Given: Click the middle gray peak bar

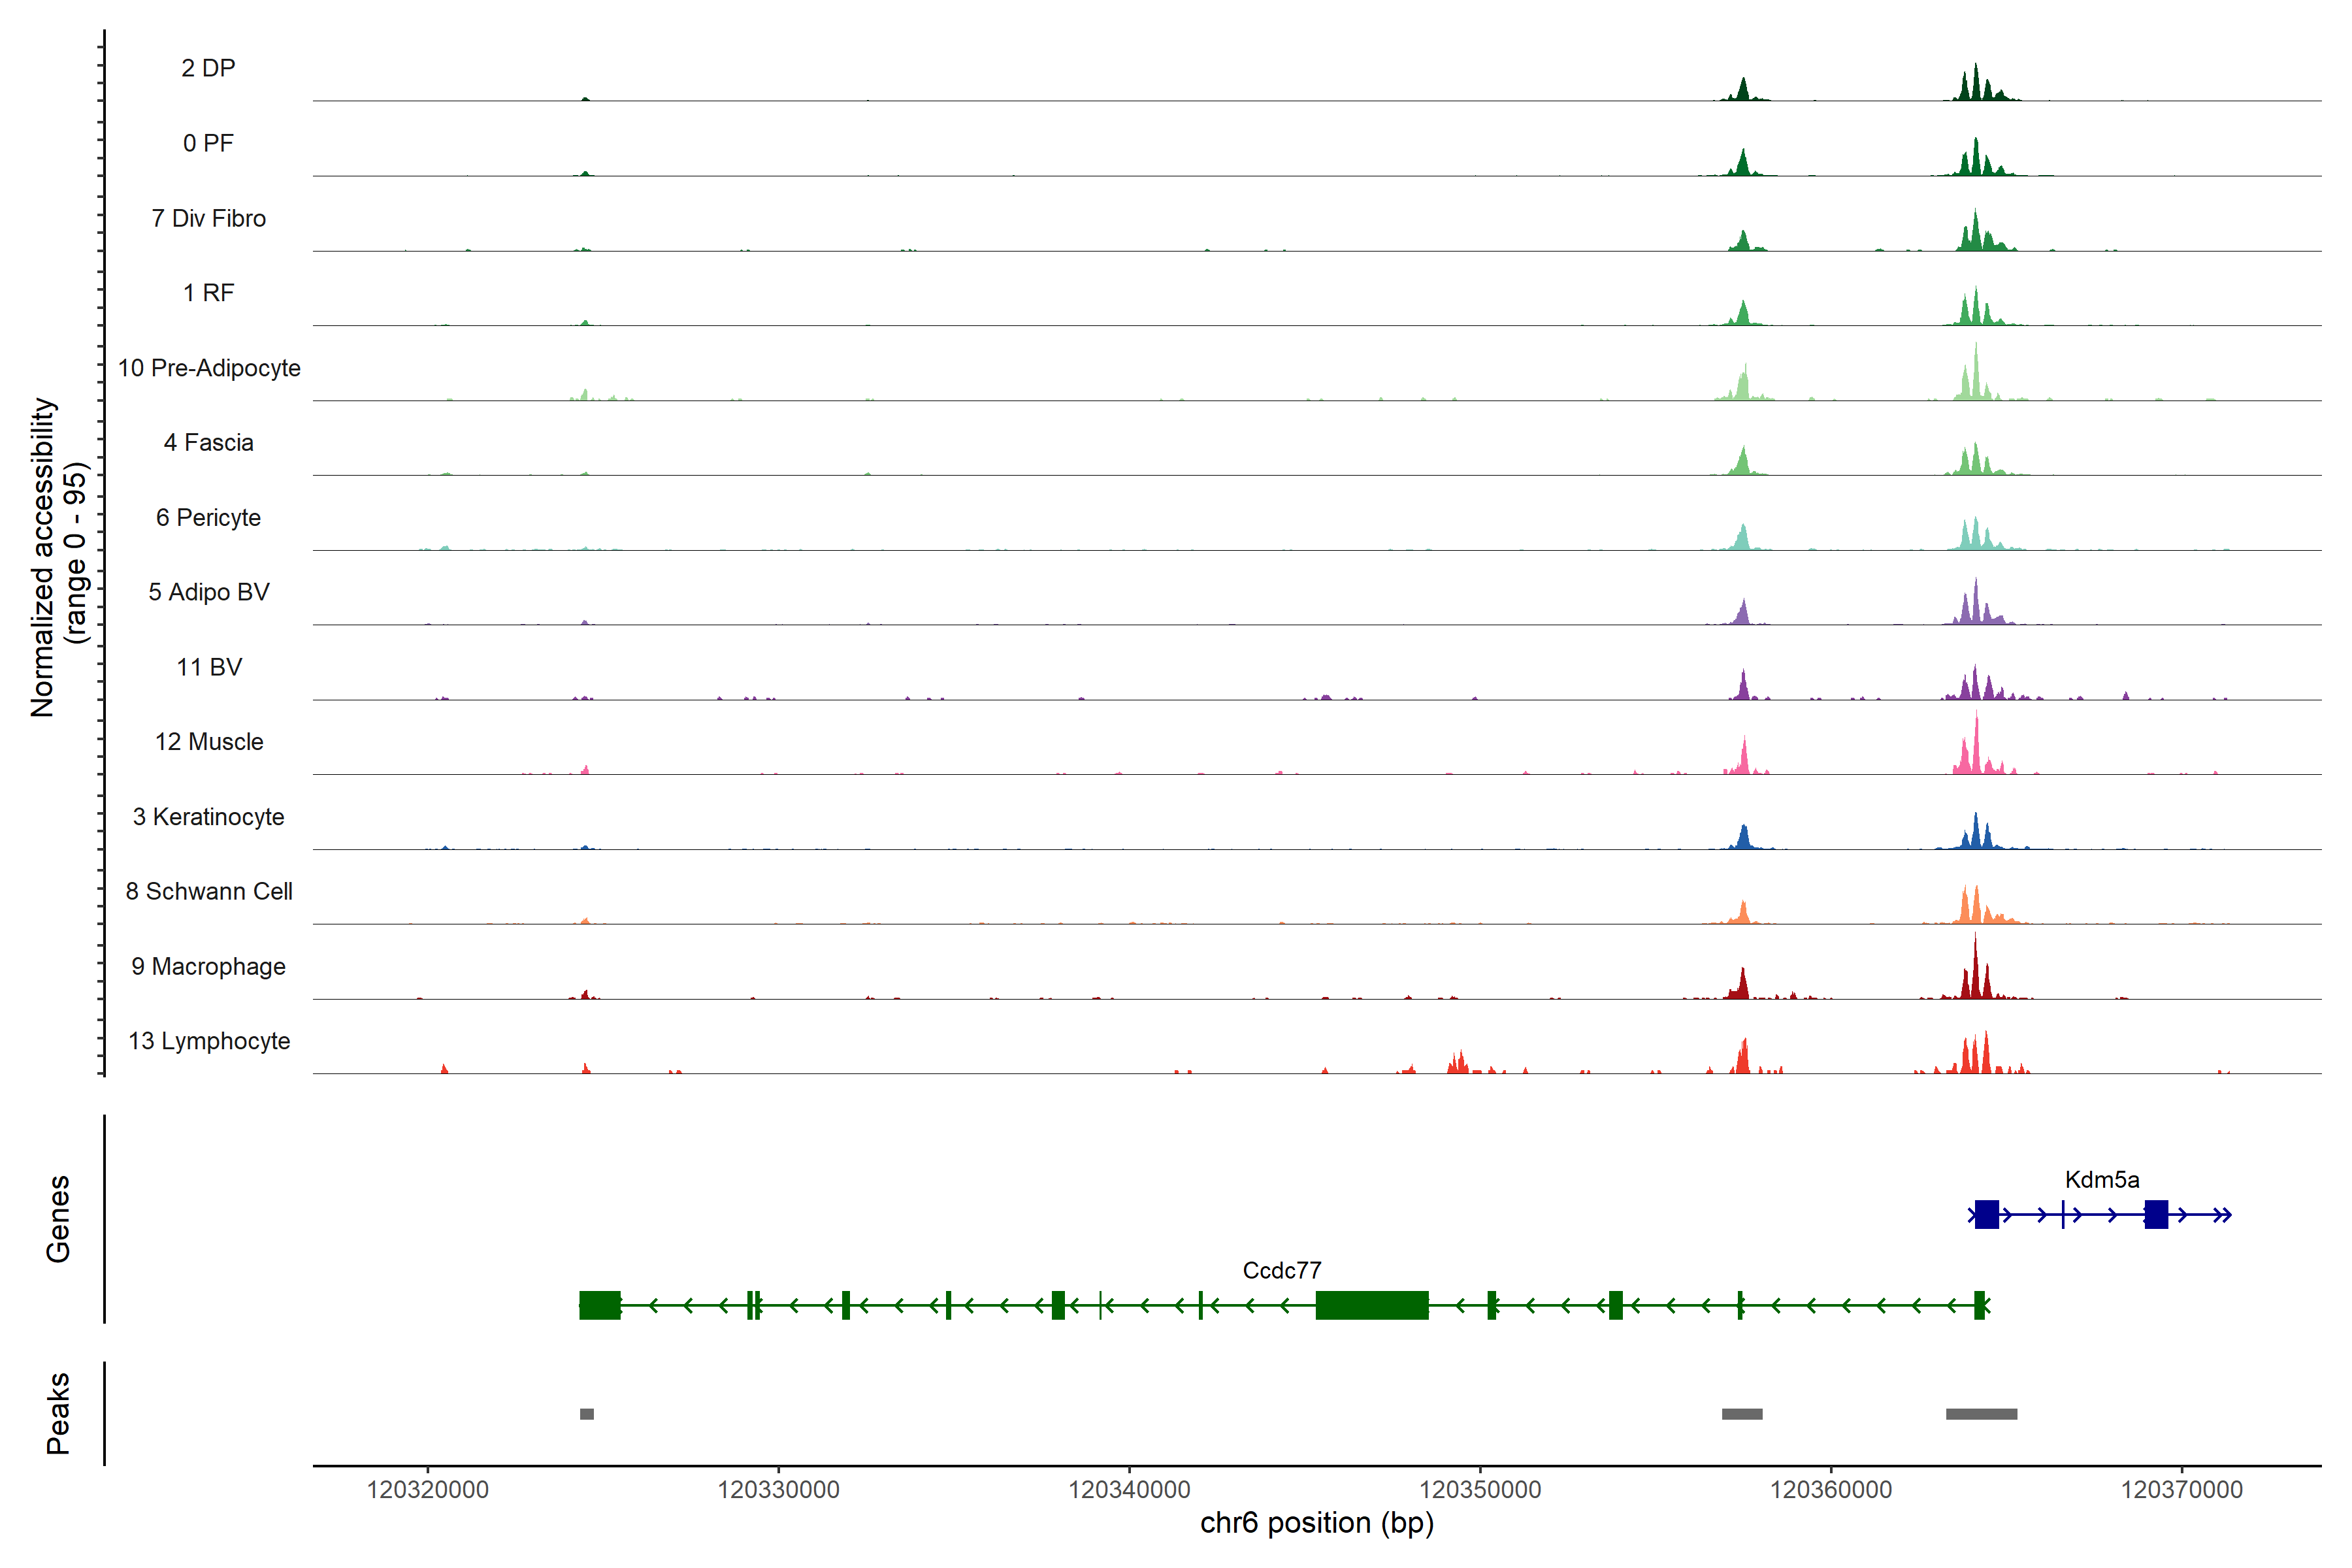Looking at the screenshot, I should (1742, 1414).
